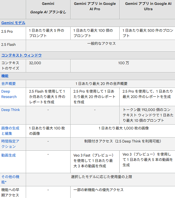175x198 pixels.
Task: Click the 2.5 Pro row label
Action: (x=7, y=30)
